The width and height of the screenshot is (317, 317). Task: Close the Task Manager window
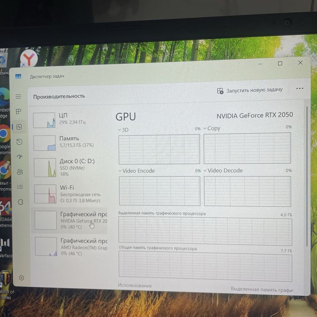click(300, 62)
